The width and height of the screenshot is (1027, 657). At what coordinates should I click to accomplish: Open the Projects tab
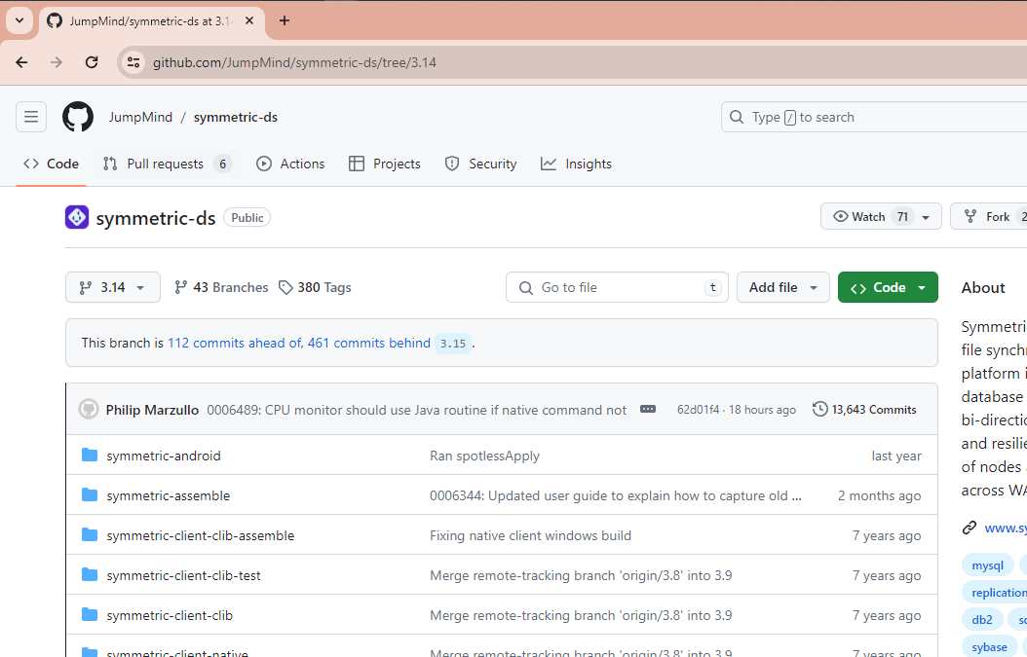[385, 164]
